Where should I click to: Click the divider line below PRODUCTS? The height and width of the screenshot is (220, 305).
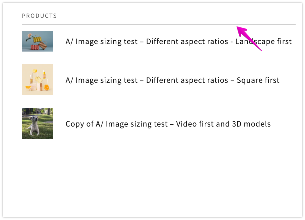coord(125,24)
